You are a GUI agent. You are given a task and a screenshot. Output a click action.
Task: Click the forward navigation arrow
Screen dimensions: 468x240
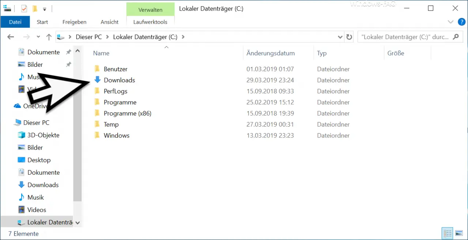(x=26, y=37)
